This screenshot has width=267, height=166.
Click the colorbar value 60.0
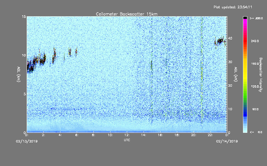point(255,109)
